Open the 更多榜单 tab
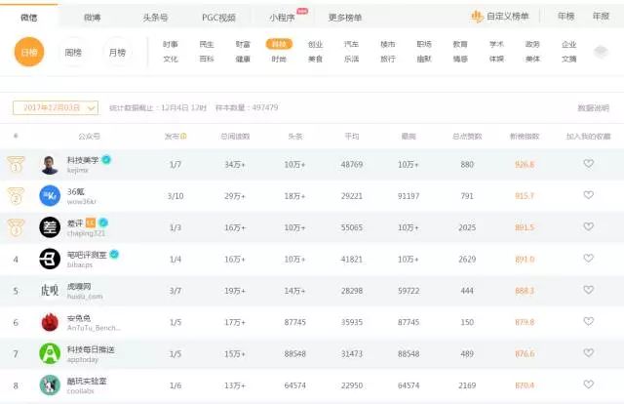Screen dimensions: 624x404 click(x=345, y=18)
